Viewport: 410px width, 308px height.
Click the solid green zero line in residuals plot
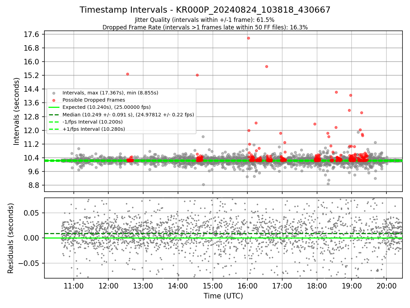[223, 238]
